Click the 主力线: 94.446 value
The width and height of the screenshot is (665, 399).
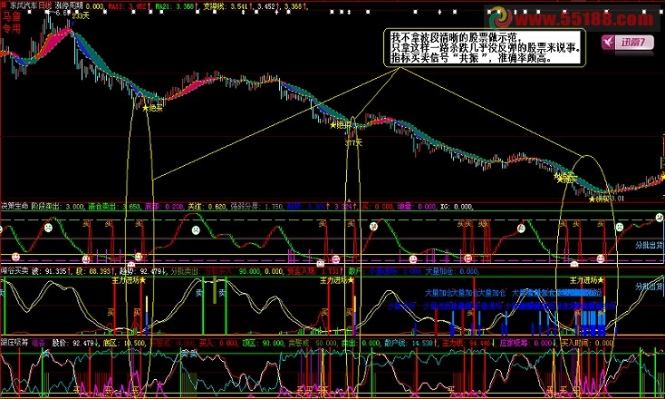coord(467,342)
